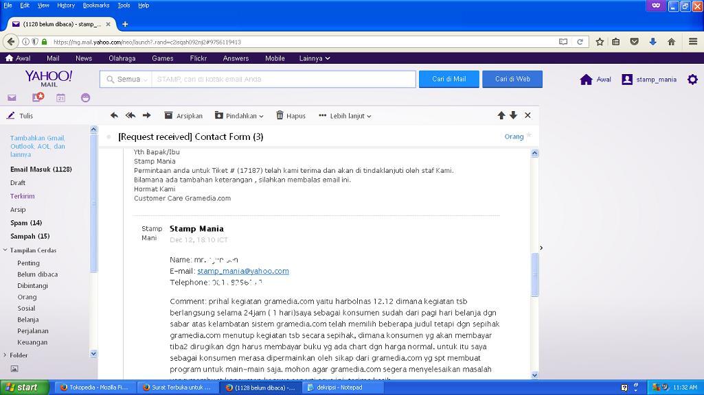Click Awal home link in navigation bar

coord(18,58)
